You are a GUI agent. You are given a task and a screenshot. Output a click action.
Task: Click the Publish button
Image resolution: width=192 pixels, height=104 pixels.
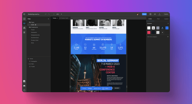[x=166, y=14]
